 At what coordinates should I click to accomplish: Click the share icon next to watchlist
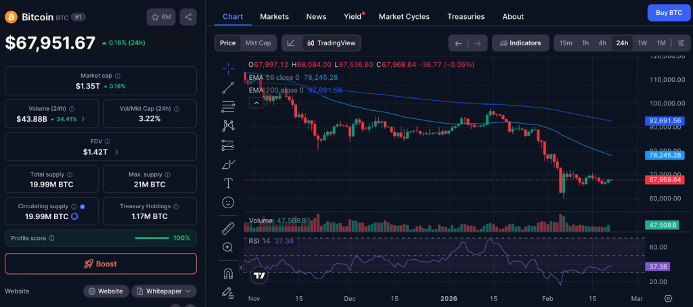click(x=188, y=17)
